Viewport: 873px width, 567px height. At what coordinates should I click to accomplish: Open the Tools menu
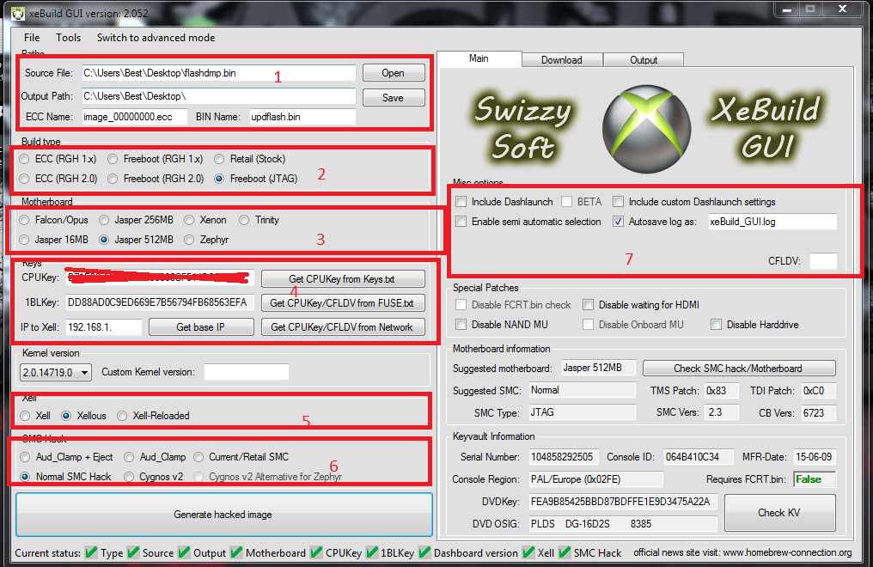click(68, 37)
